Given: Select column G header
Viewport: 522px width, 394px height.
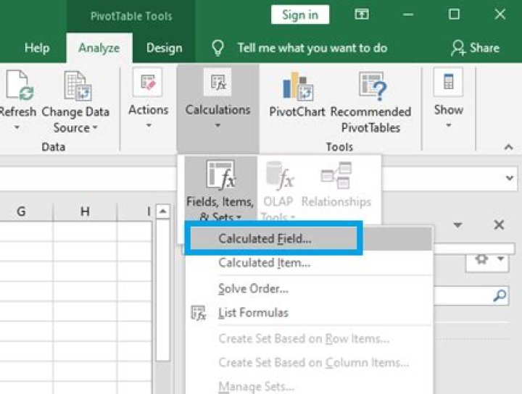Looking at the screenshot, I should 21,211.
